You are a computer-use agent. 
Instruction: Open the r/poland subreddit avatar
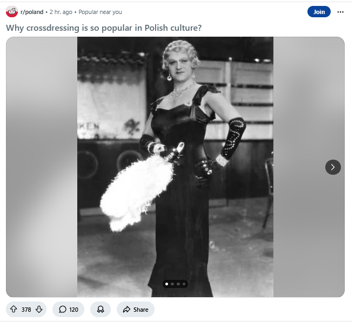coord(12,12)
